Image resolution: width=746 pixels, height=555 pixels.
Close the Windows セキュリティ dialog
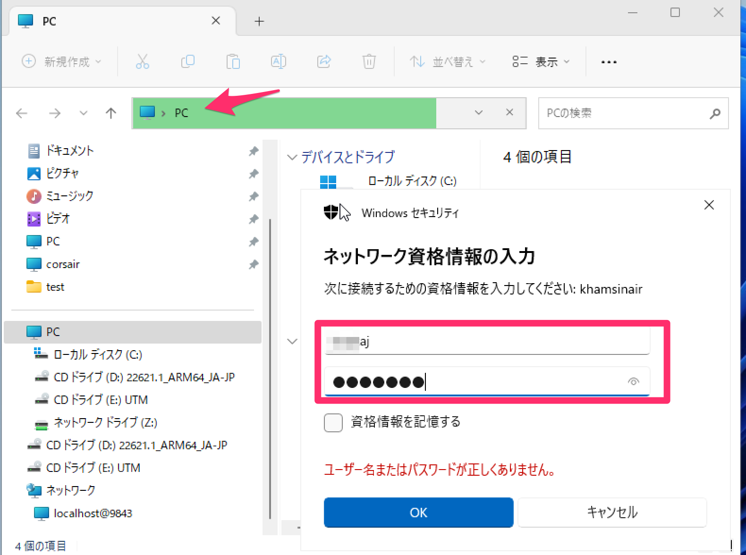709,205
